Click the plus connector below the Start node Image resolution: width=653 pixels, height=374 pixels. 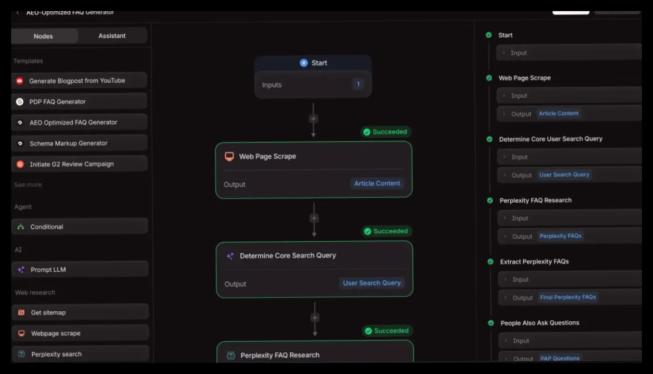313,118
